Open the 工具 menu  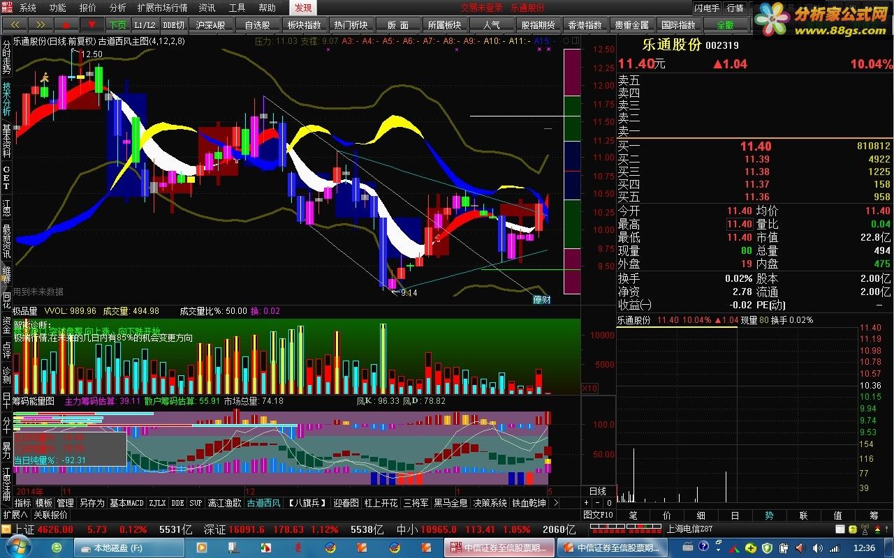point(237,8)
